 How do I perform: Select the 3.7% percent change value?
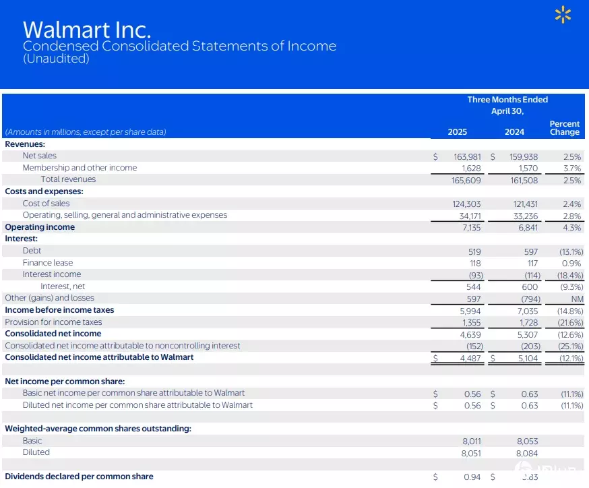coord(572,169)
